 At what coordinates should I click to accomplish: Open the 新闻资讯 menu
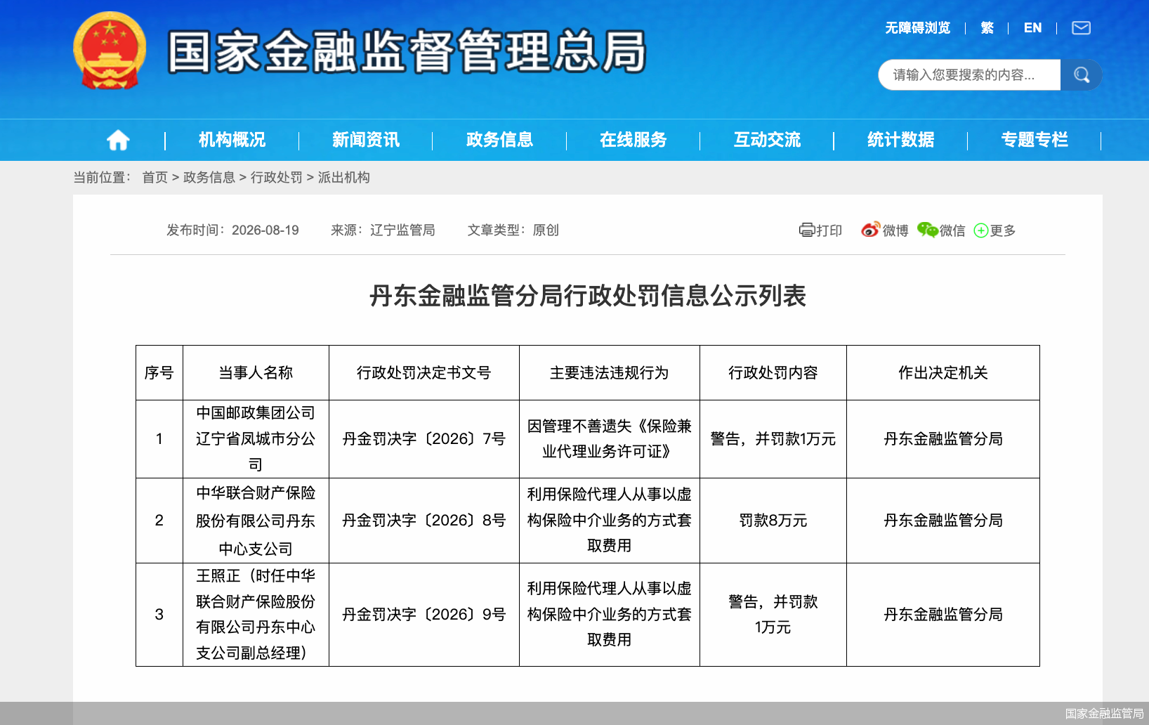[x=366, y=140]
